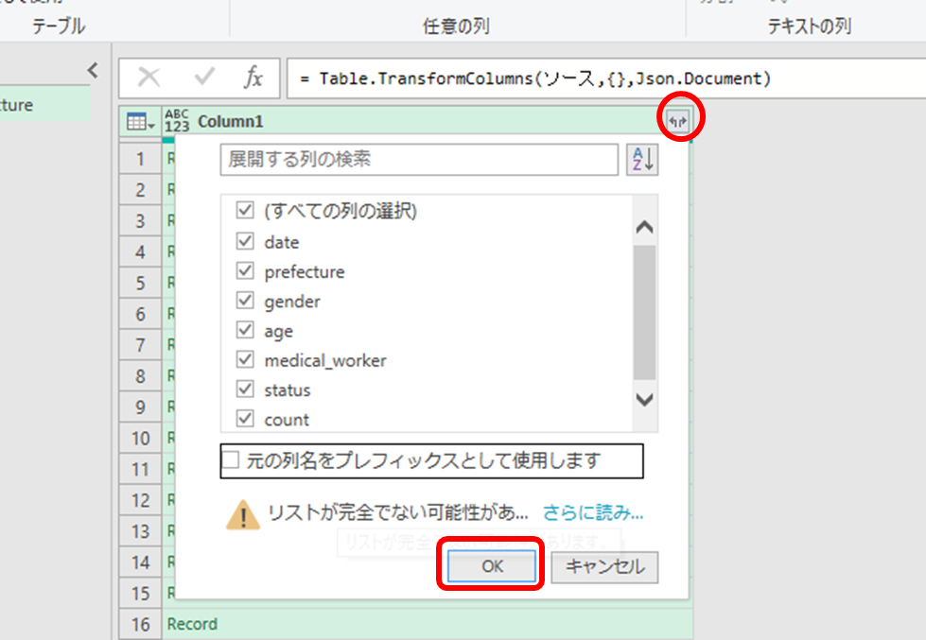
Task: Select the query ending in 'ture' in the queries pane
Action: [x=44, y=105]
